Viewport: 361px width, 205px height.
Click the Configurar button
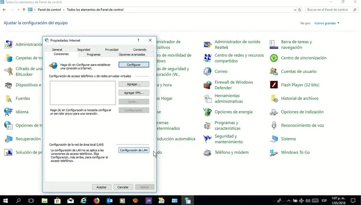coord(134,65)
